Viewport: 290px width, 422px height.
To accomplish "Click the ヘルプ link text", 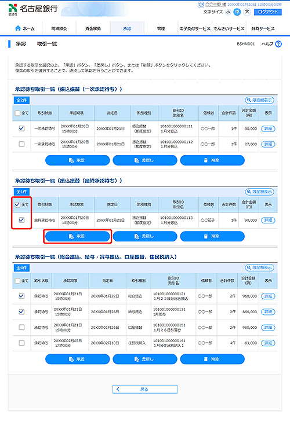I will pos(267,44).
